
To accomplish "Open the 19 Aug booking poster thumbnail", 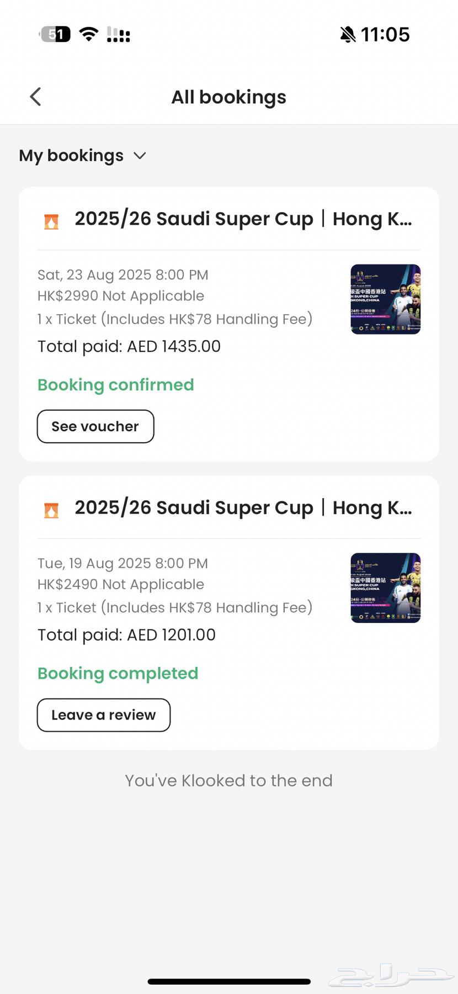I will [386, 588].
